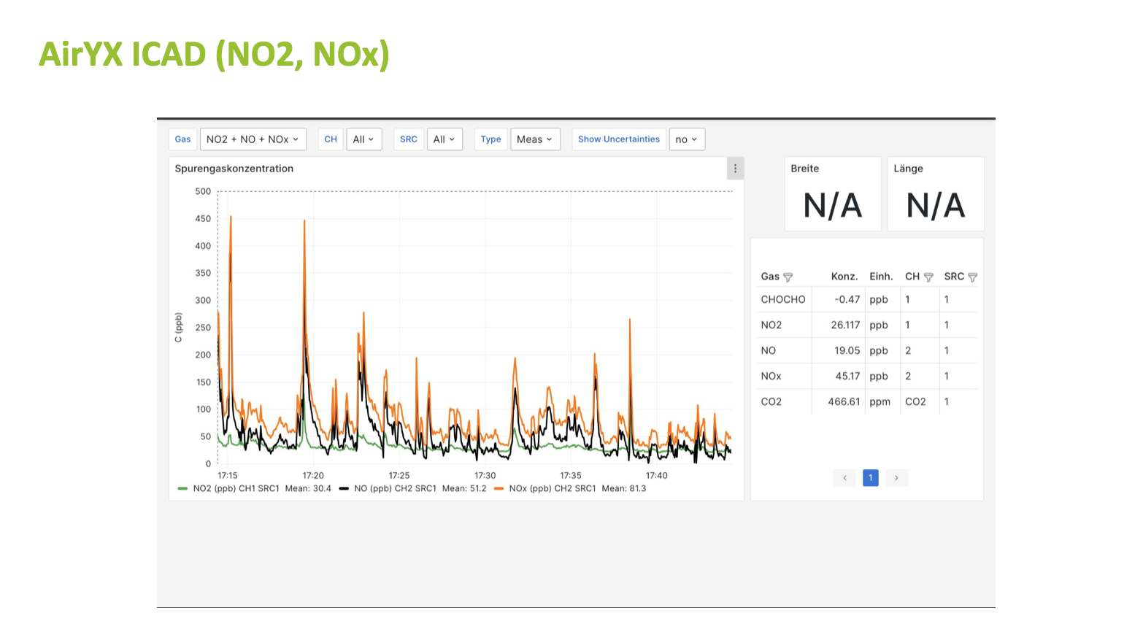Toggle NO (ppb) CH2 series in legend

pos(395,489)
